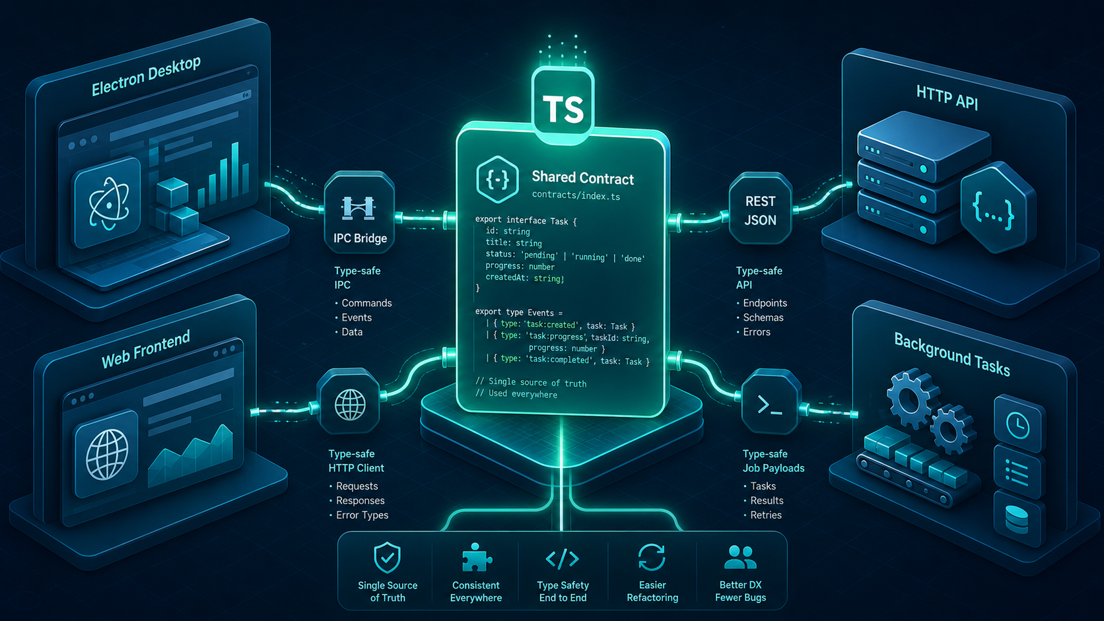
Task: Click the small gear in Background Tasks
Action: pyautogui.click(x=951, y=430)
